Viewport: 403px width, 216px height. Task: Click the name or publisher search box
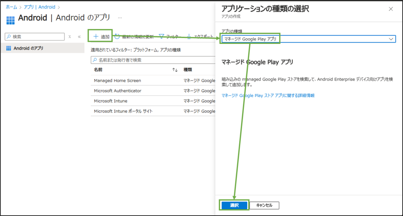click(x=153, y=60)
